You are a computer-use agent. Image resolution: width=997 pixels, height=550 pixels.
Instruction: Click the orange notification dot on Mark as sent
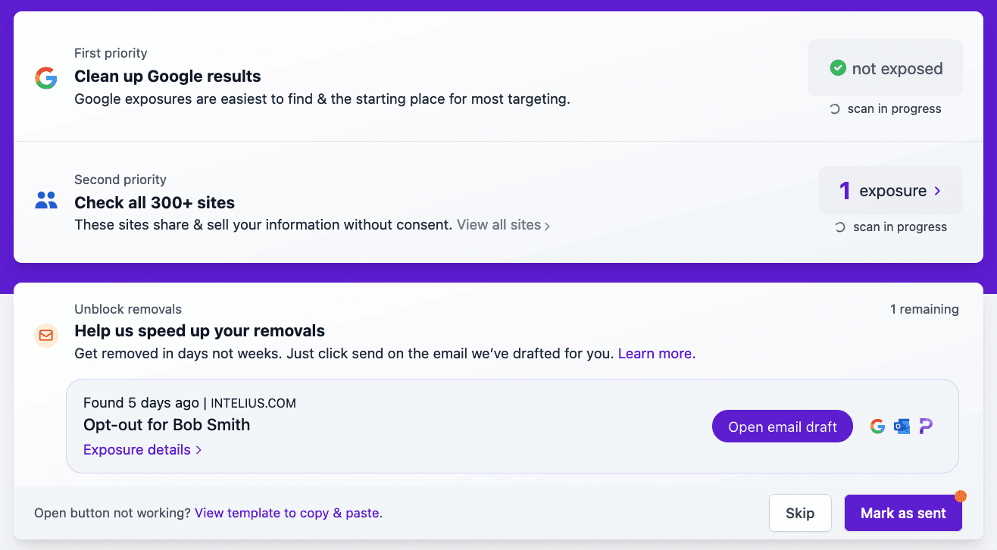pyautogui.click(x=961, y=496)
